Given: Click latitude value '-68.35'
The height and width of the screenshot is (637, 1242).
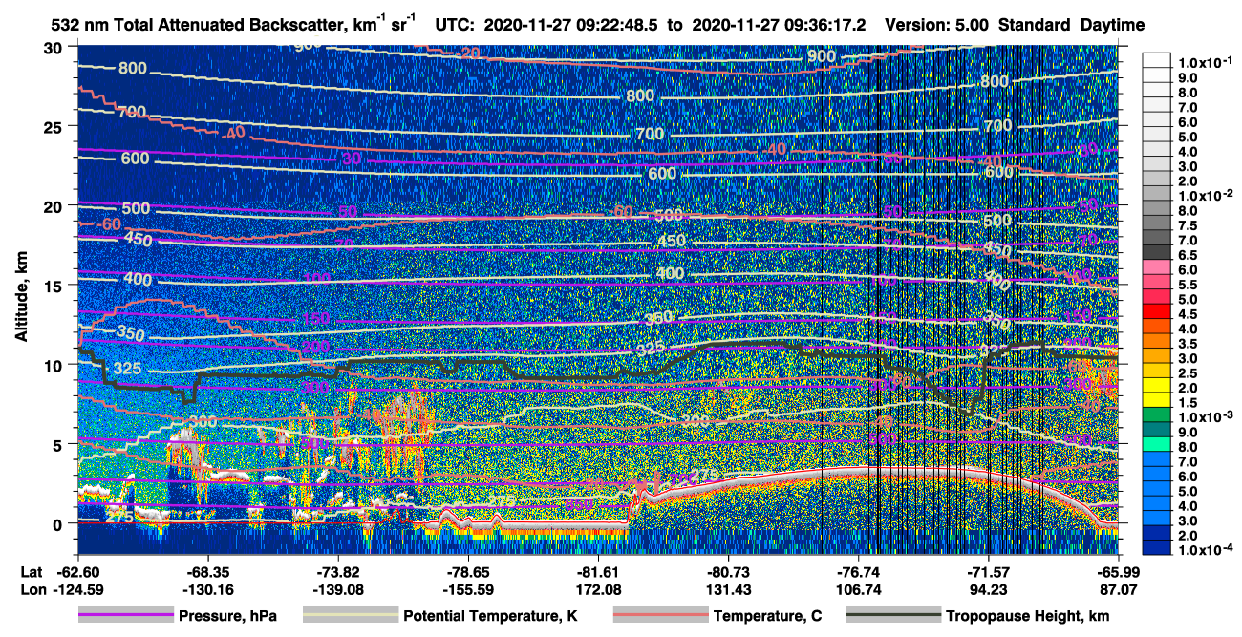Looking at the screenshot, I should pyautogui.click(x=208, y=571).
